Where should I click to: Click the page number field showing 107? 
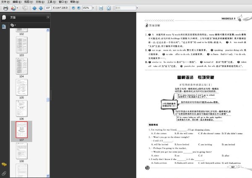click(48, 8)
